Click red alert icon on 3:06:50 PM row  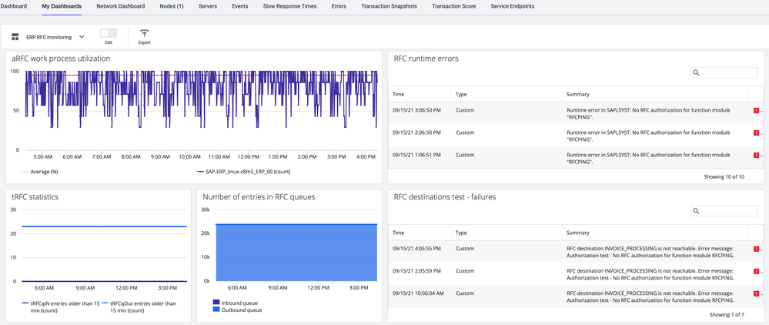click(x=756, y=110)
